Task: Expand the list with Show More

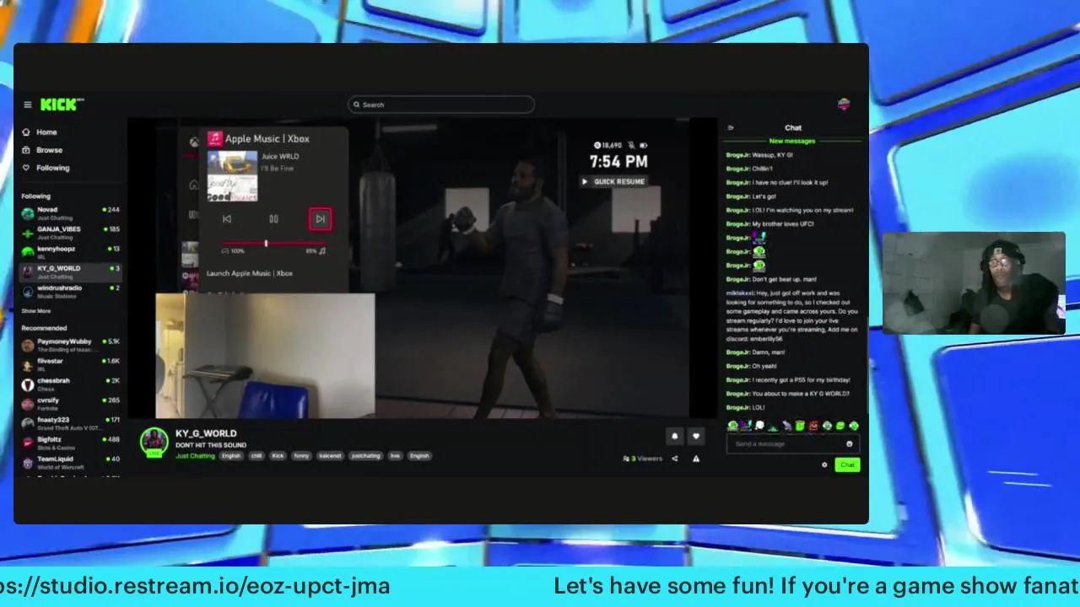Action: (x=36, y=311)
